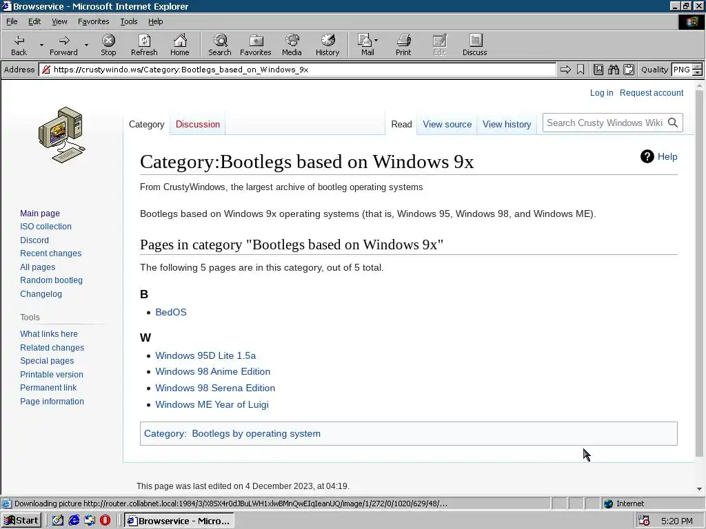The height and width of the screenshot is (529, 706).
Task: Launch Opera from quick launch red O icon
Action: (105, 521)
